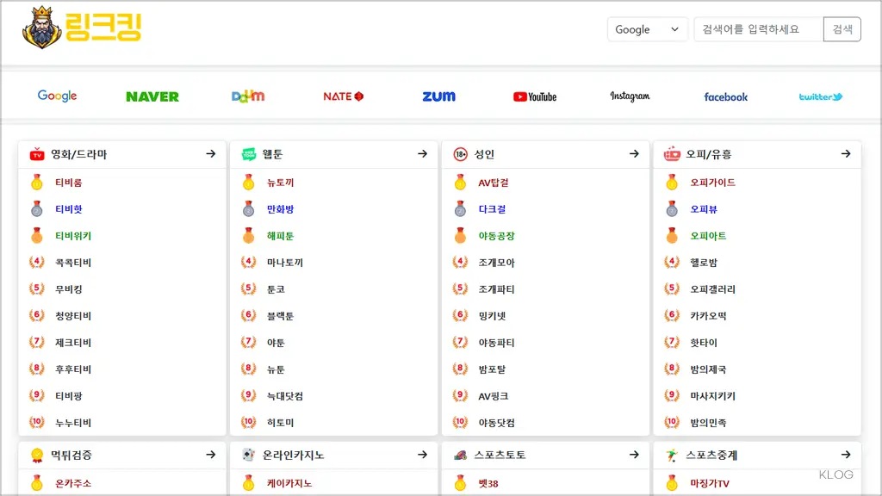
Task: Expand the 오피/유흥 section via its arrow
Action: click(848, 153)
